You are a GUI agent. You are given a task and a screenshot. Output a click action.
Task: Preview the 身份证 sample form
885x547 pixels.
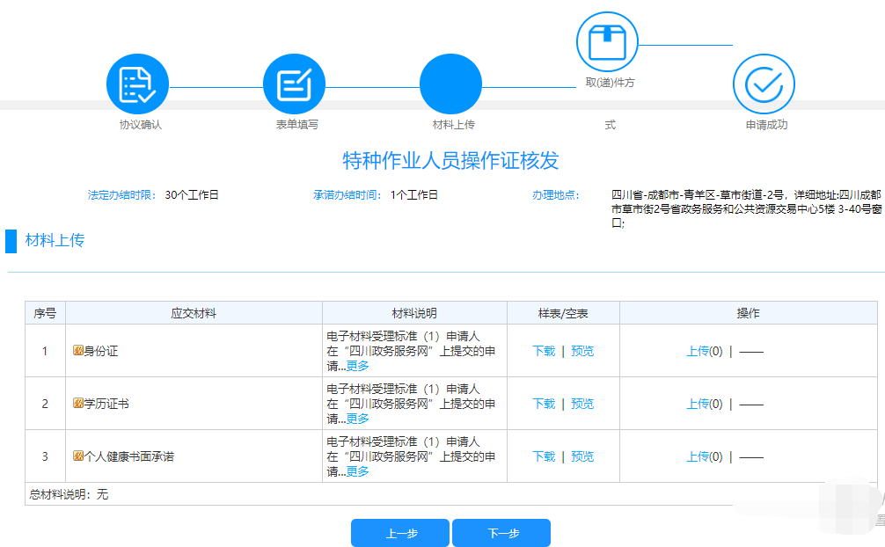tap(582, 351)
